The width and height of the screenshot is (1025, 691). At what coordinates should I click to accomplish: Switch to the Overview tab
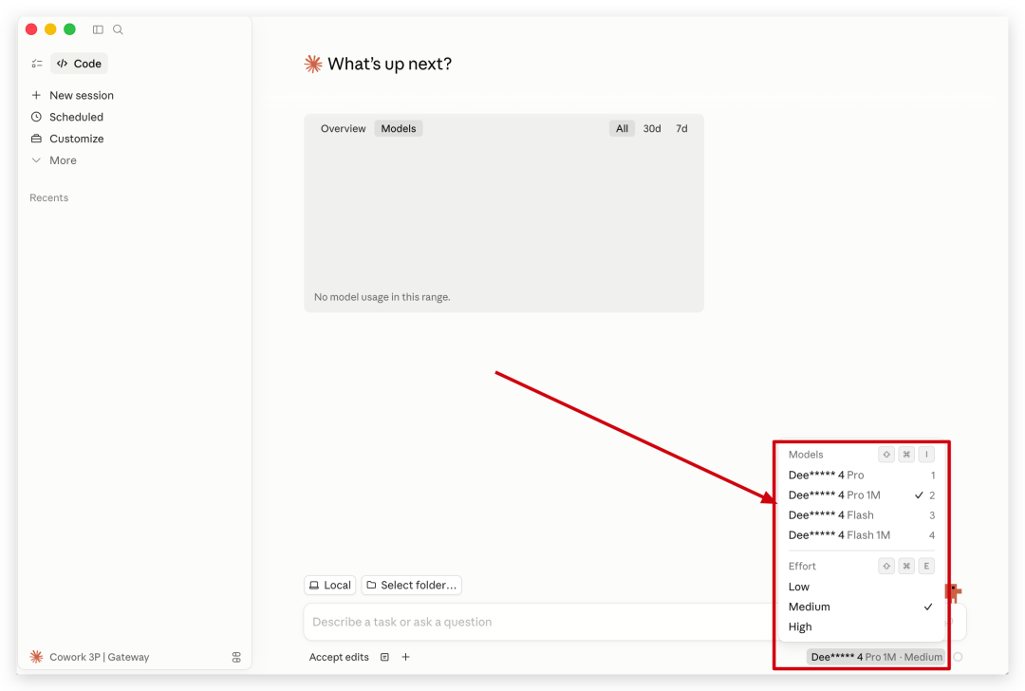point(343,128)
